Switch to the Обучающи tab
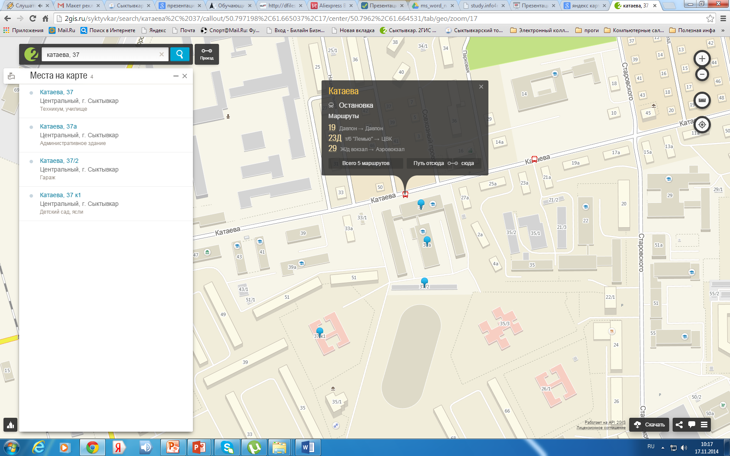Screen dimensions: 730x456 click(x=230, y=6)
